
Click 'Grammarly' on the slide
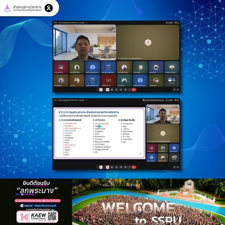(x=128, y=131)
